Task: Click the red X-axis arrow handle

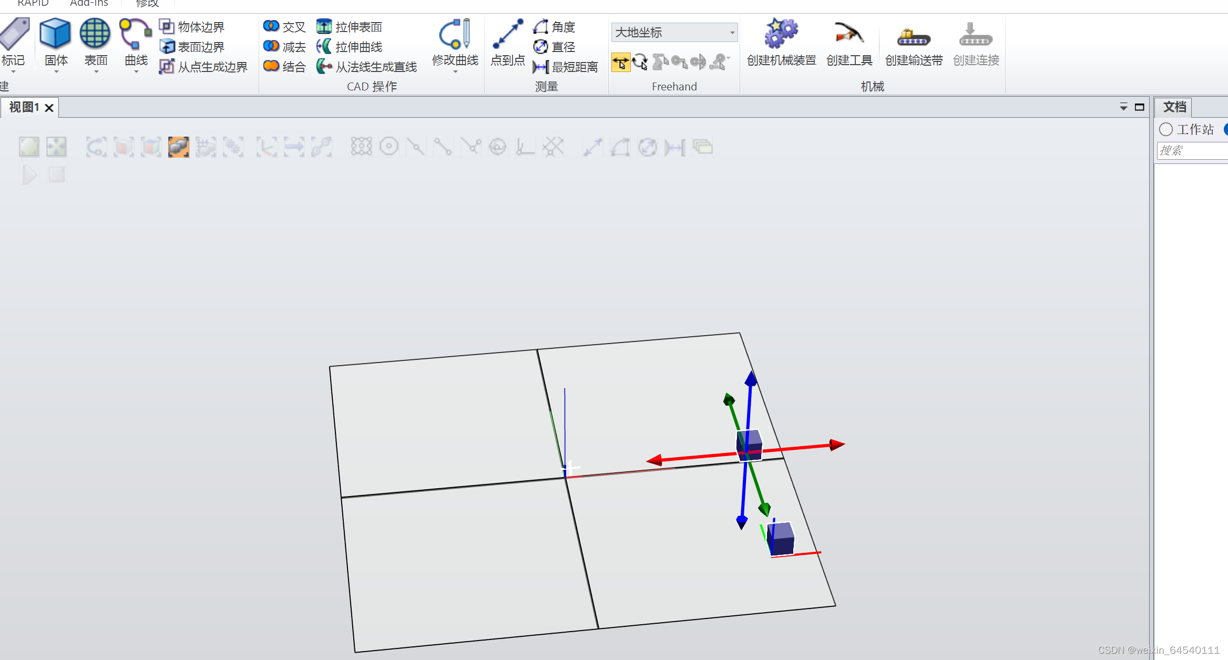Action: click(836, 445)
